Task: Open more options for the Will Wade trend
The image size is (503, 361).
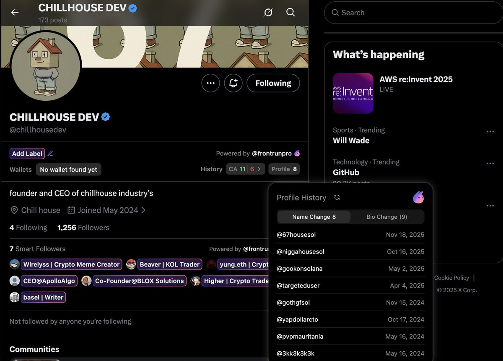Action: coord(490,132)
